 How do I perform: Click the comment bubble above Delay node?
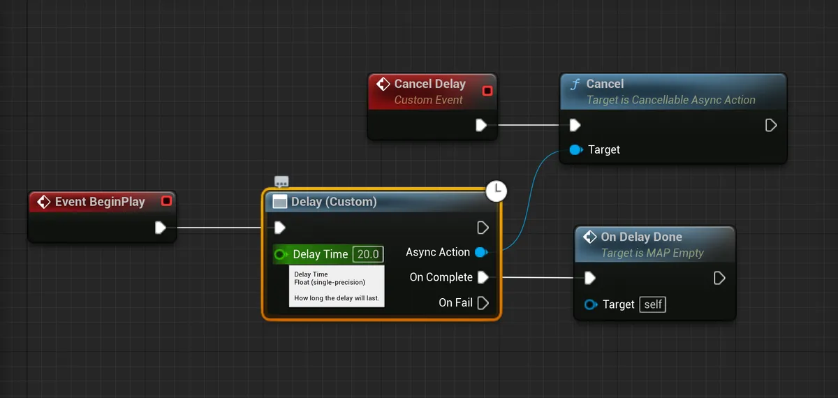pyautogui.click(x=281, y=182)
